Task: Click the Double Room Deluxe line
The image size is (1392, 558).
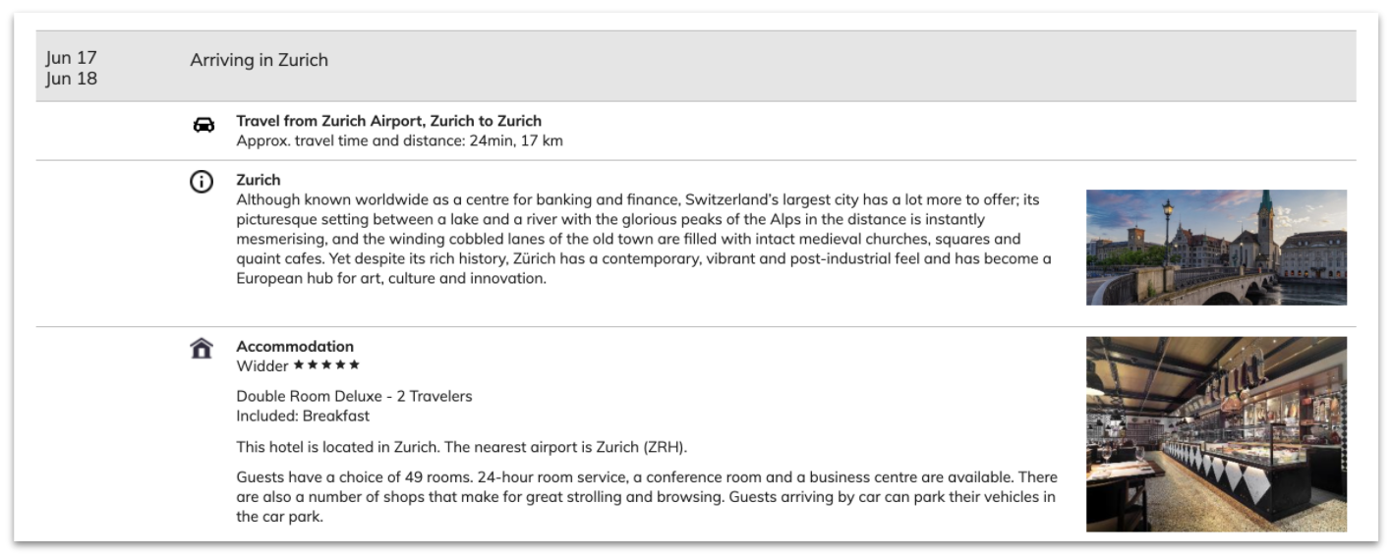Action: [x=354, y=396]
